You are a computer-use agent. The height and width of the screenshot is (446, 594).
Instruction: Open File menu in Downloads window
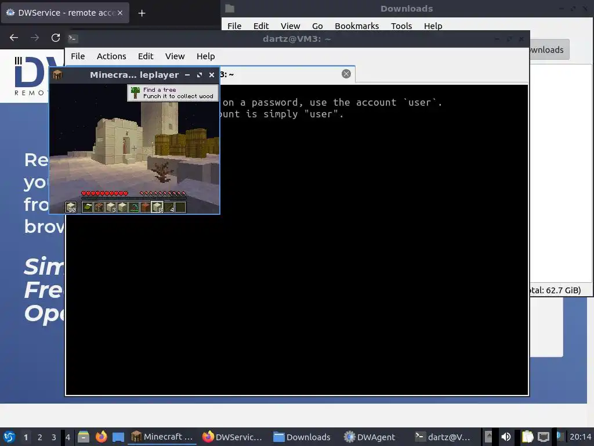(234, 26)
